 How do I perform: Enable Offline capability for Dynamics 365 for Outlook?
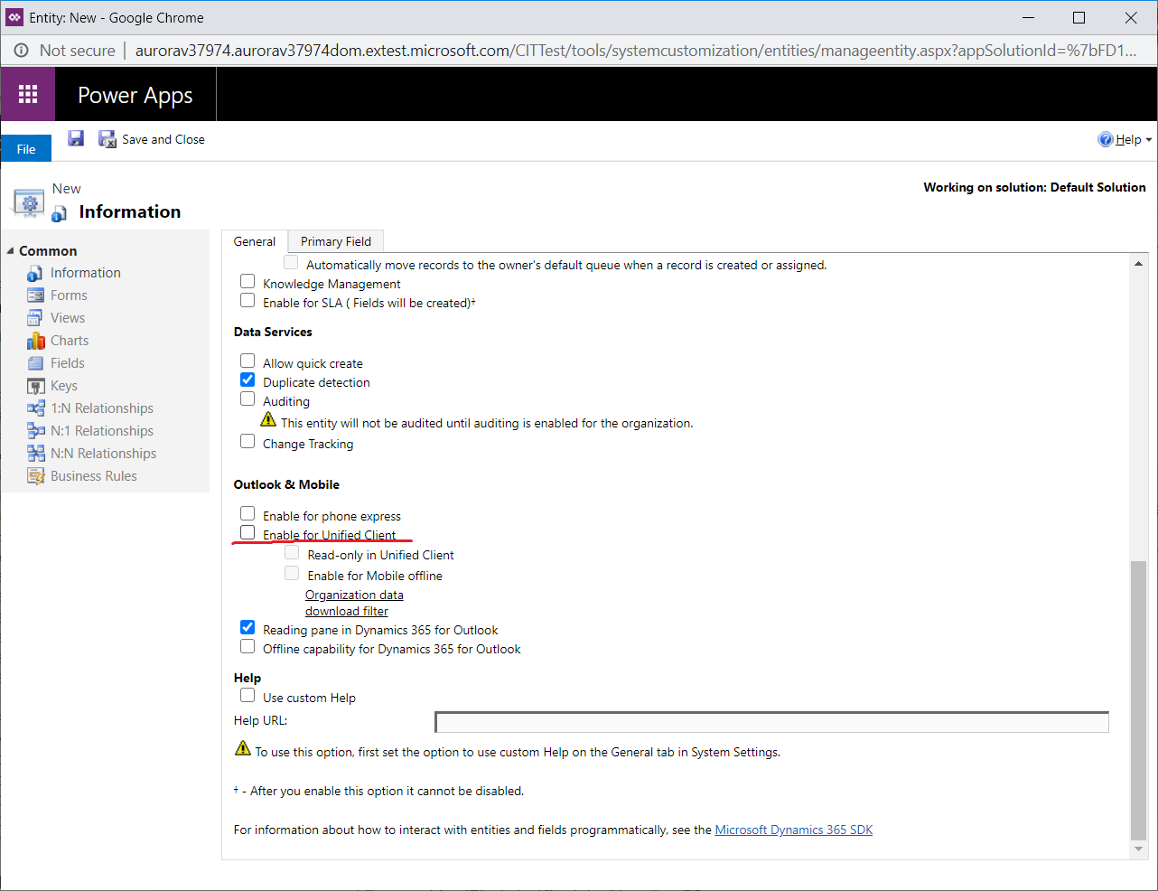click(247, 646)
